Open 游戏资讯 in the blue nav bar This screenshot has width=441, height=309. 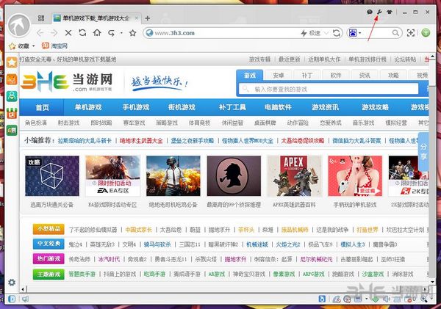tap(325, 107)
